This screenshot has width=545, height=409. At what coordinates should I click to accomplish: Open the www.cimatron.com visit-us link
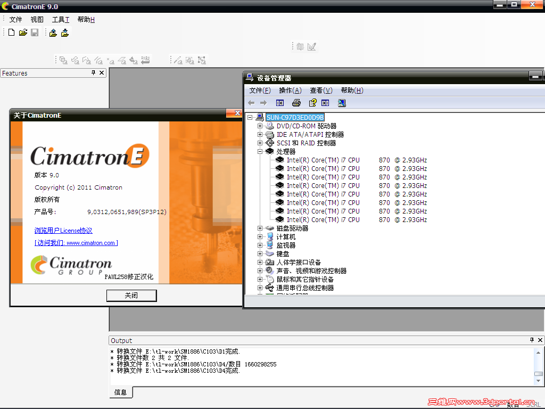click(x=76, y=243)
